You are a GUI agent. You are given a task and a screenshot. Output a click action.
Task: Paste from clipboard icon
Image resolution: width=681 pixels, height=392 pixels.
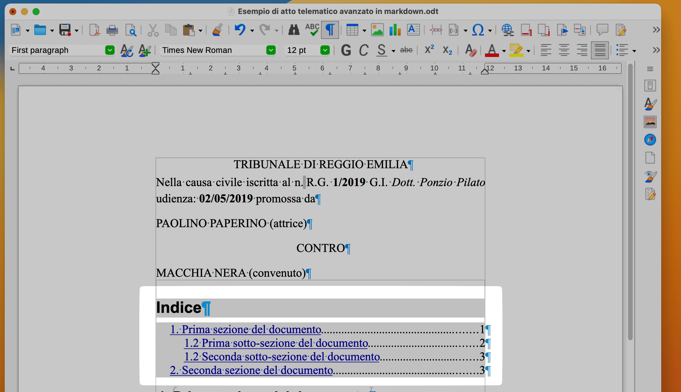pos(189,30)
